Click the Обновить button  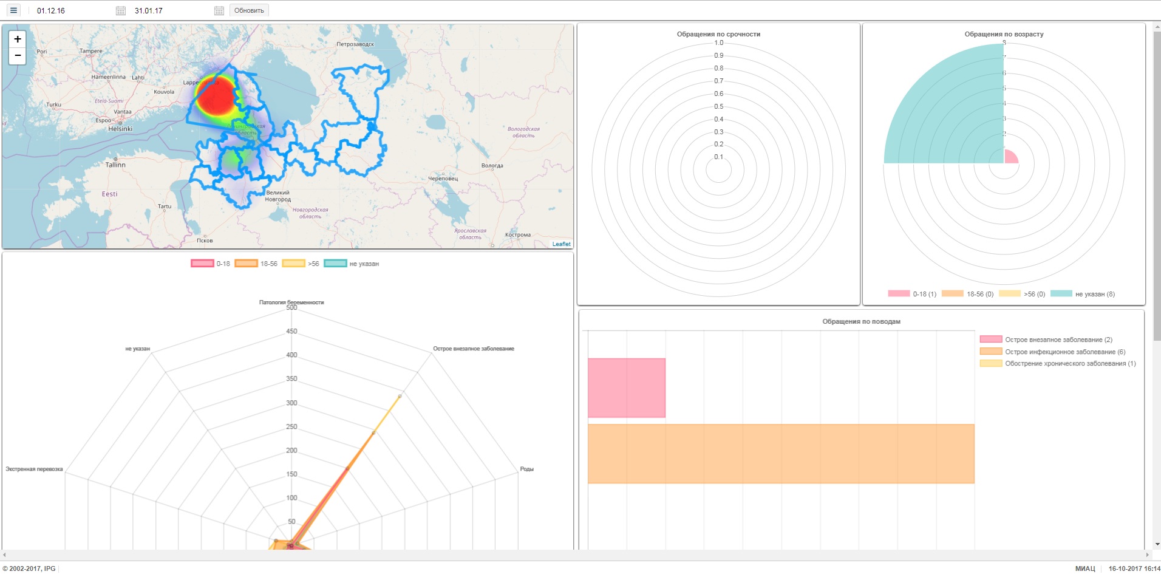(249, 10)
